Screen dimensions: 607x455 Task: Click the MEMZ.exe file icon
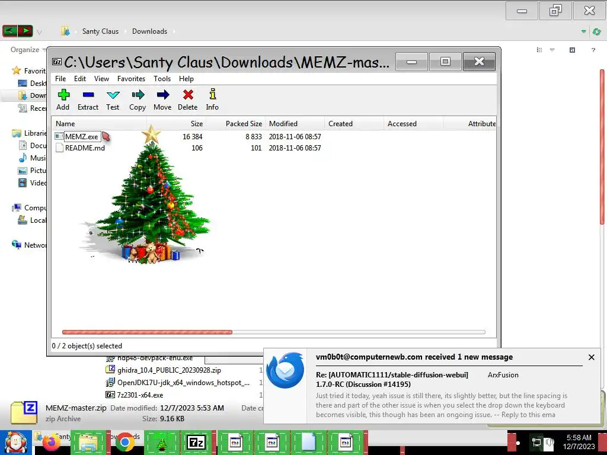59,136
